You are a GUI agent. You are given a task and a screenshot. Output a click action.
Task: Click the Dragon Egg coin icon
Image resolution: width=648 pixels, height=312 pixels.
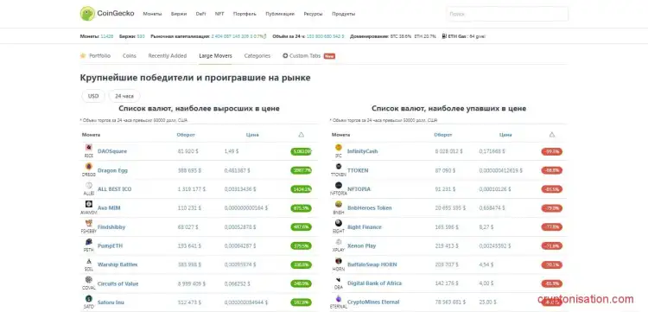pos(88,167)
